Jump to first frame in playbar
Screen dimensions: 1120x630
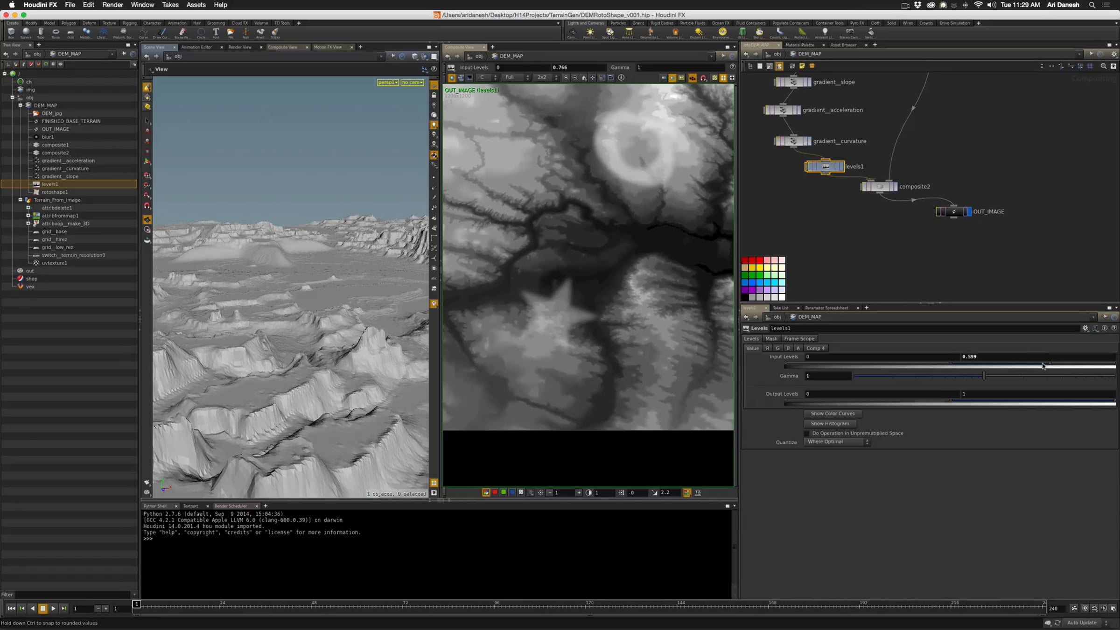pos(11,609)
